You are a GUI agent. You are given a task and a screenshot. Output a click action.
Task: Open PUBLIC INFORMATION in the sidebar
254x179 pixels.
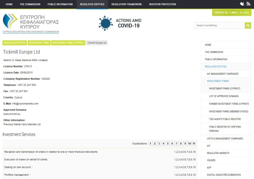coord(226,59)
